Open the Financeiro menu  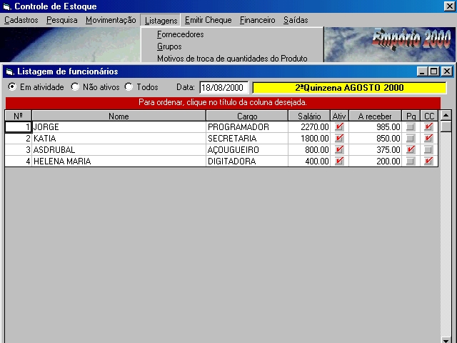[x=257, y=20]
